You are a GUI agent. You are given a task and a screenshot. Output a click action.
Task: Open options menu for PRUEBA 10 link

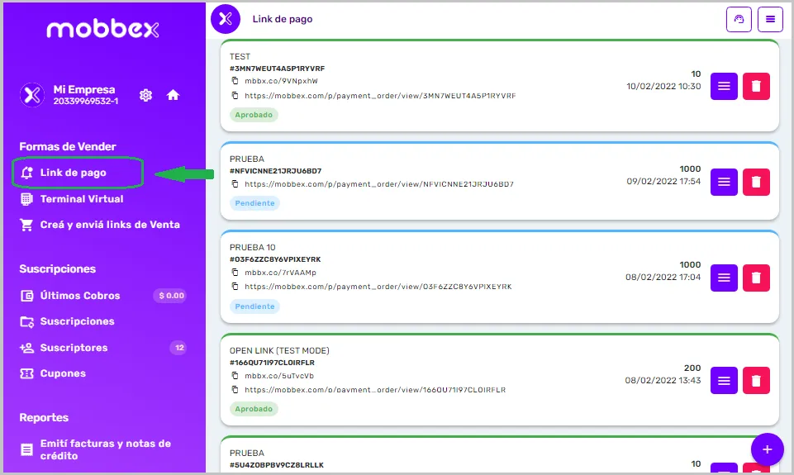tap(724, 278)
